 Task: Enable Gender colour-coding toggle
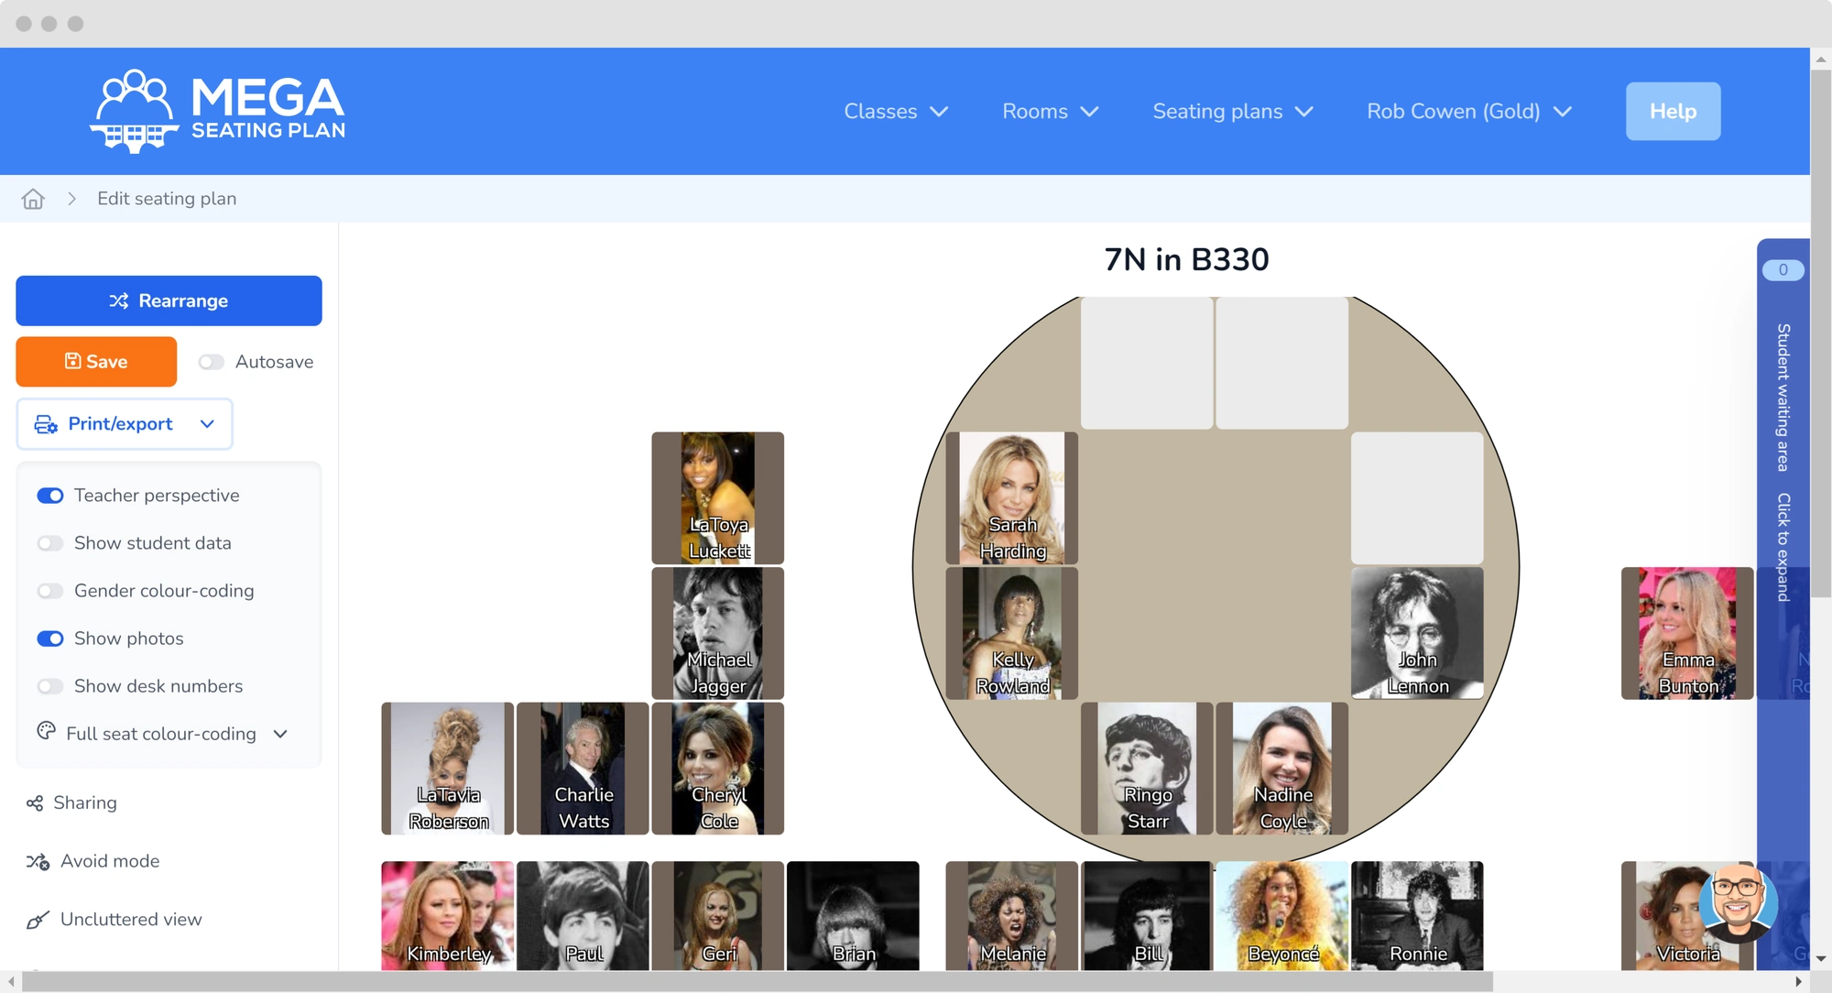pos(50,591)
